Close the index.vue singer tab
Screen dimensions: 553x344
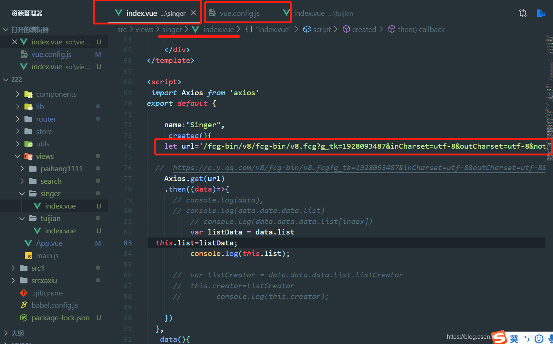point(193,13)
